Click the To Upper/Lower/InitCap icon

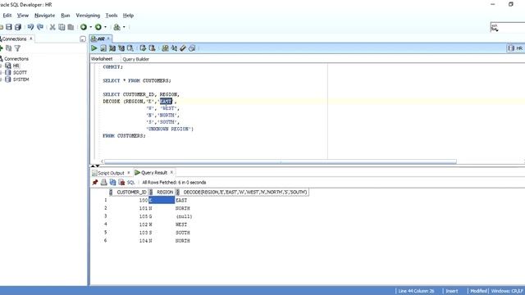click(x=174, y=48)
